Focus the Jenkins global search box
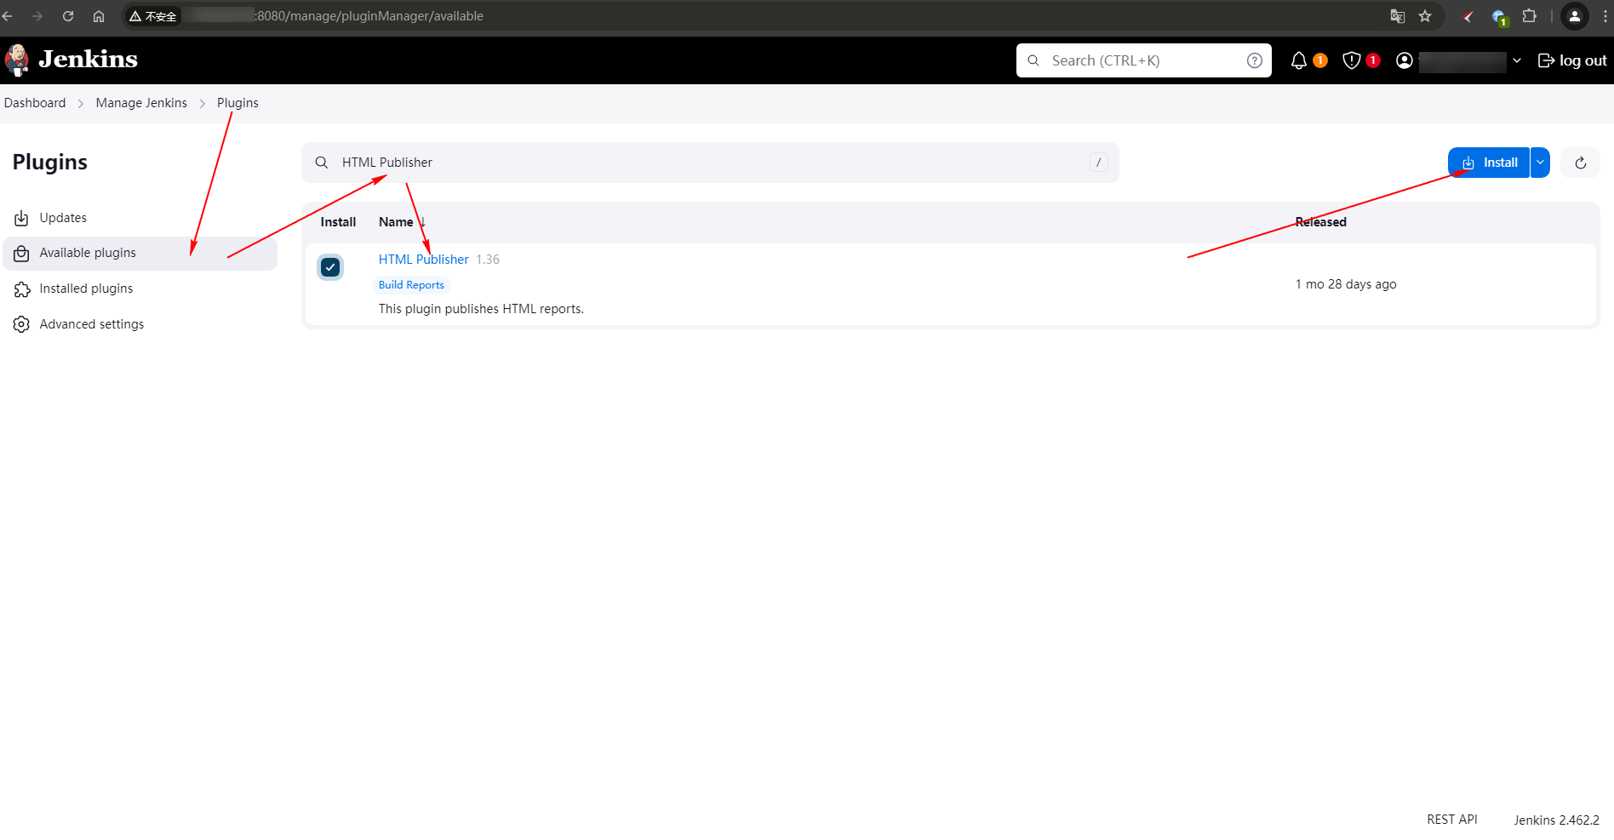The image size is (1614, 840). click(1144, 60)
